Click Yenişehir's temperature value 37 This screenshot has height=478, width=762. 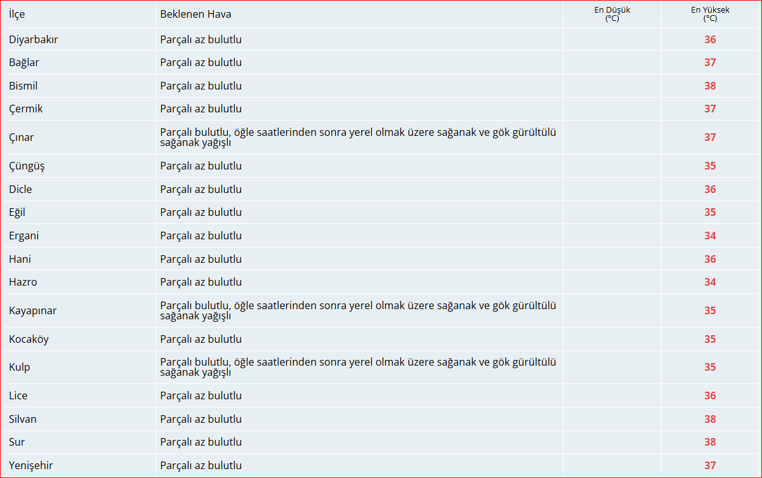710,465
